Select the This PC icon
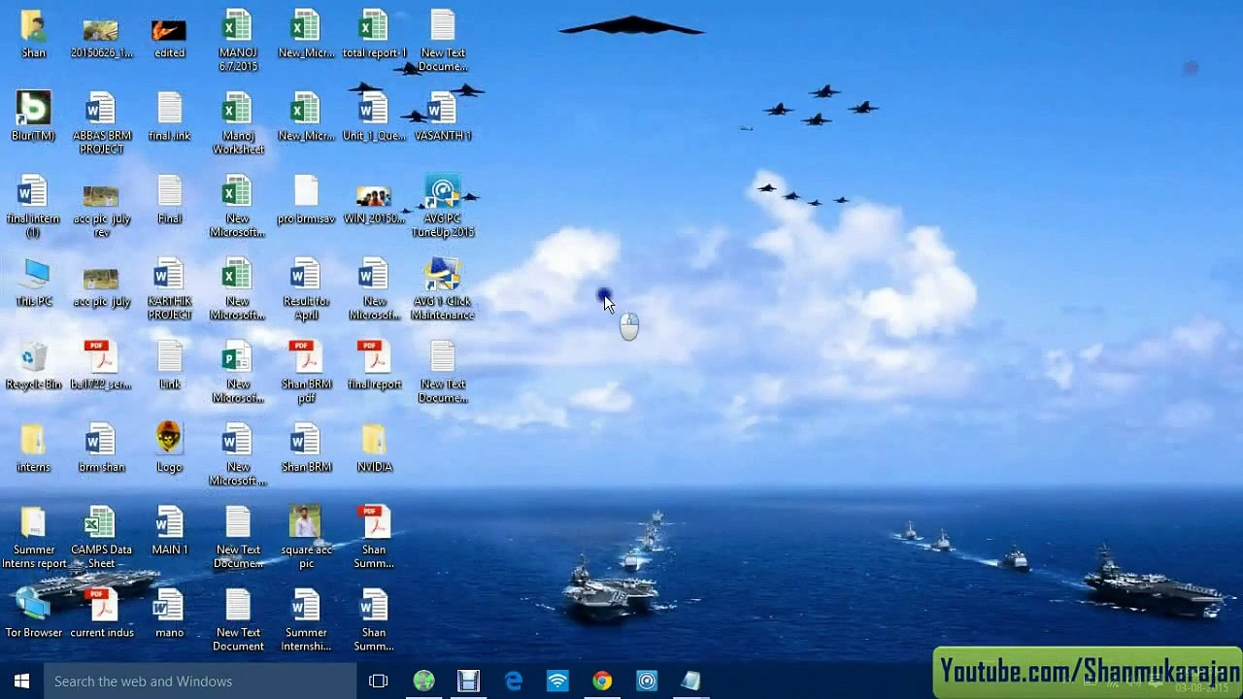1243x699 pixels. 33,282
